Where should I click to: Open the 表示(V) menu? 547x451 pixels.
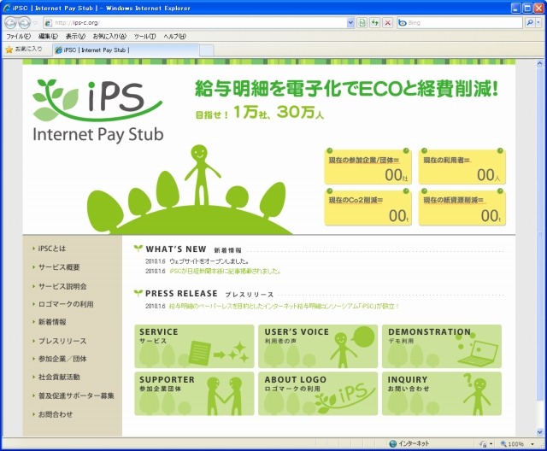coord(75,36)
